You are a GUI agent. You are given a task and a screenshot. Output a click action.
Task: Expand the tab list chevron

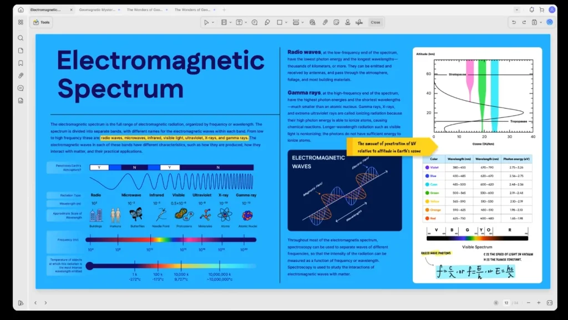pos(517,10)
